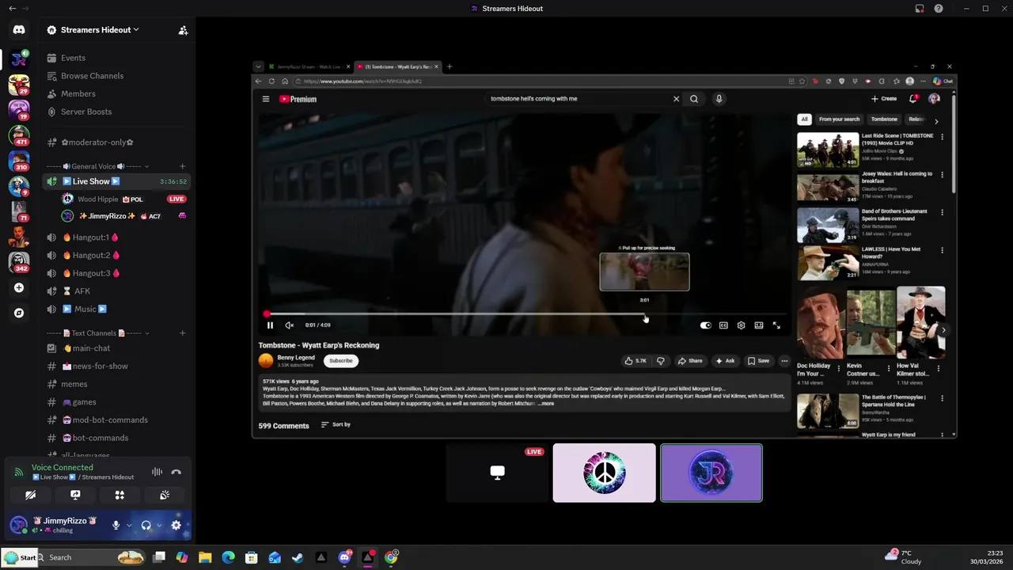Open the input device options arrow by microphone

[129, 525]
